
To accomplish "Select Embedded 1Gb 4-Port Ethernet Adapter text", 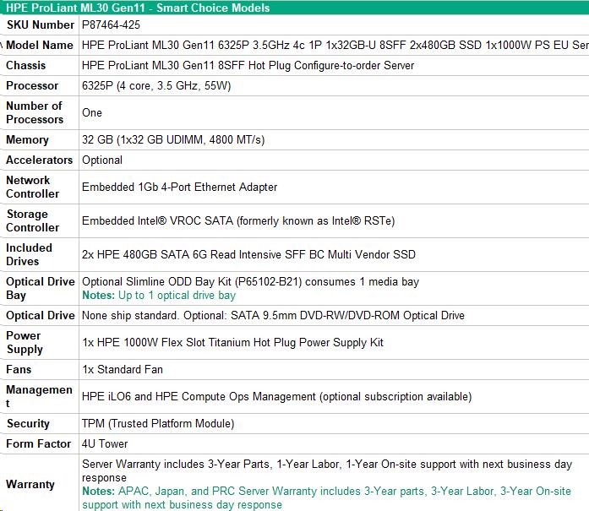I will click(179, 188).
